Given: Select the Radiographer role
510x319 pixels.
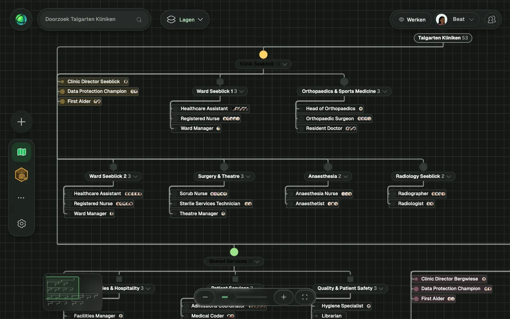Looking at the screenshot, I should (418, 194).
